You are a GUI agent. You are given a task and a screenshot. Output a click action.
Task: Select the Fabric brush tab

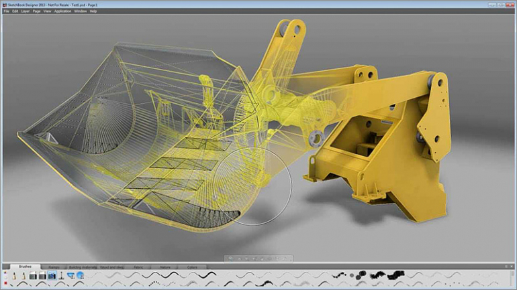137,267
